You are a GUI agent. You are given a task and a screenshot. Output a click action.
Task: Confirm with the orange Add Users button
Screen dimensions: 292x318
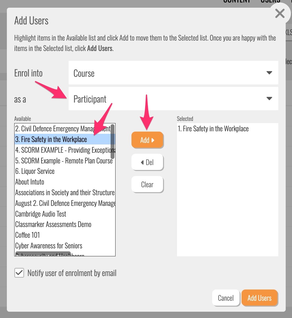coord(259,298)
